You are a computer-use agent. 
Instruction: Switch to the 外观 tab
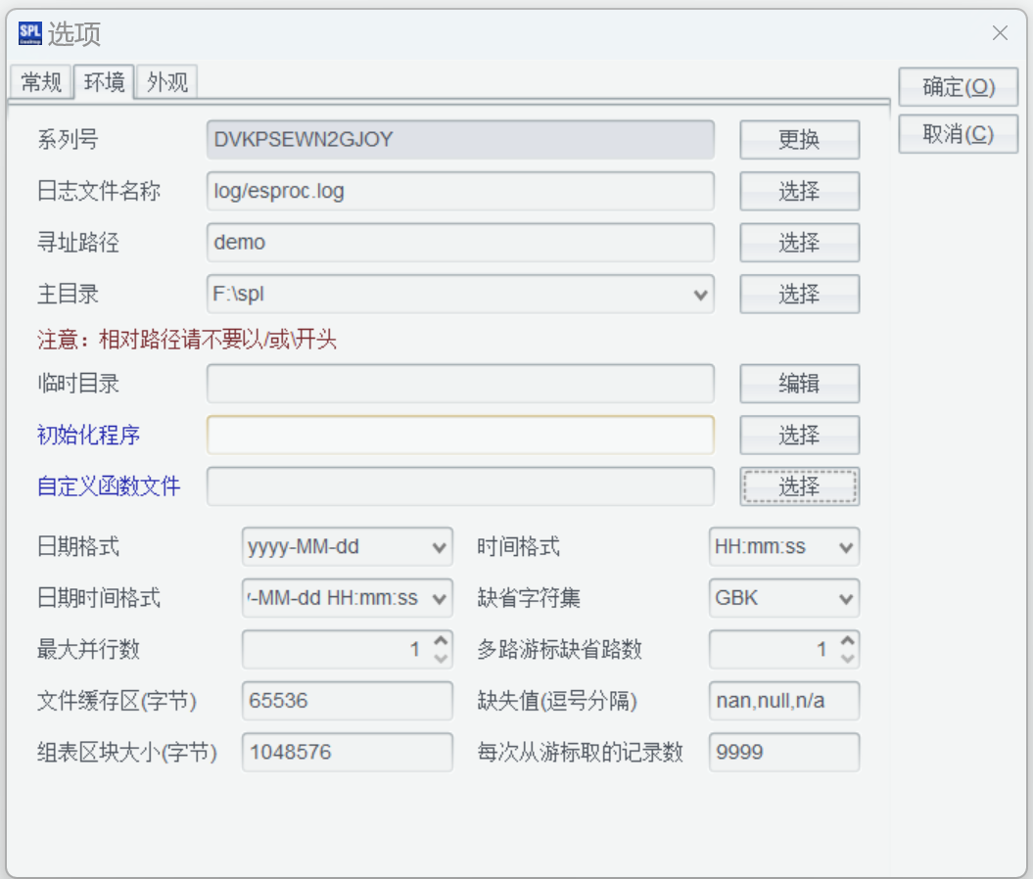(x=167, y=83)
